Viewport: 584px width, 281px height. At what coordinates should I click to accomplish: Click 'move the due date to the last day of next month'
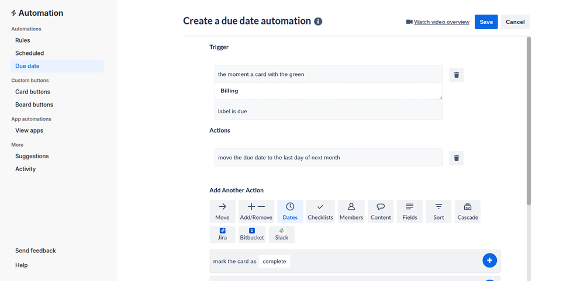[279, 157]
